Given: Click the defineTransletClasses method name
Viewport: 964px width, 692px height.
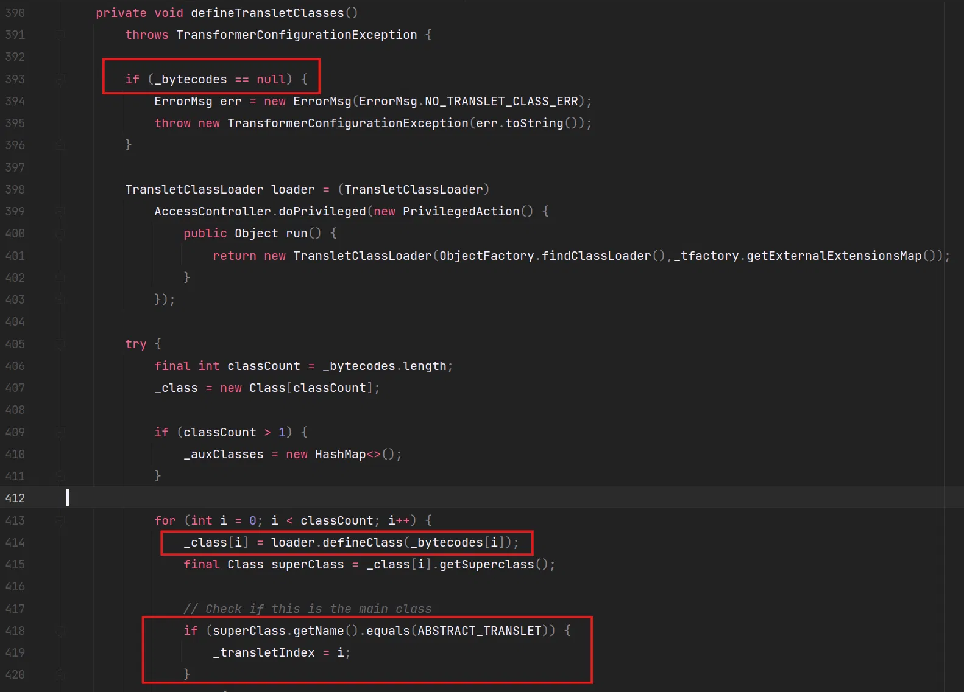Looking at the screenshot, I should click(267, 13).
